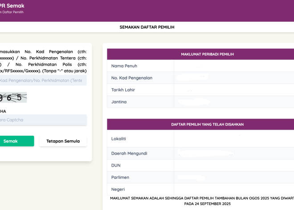Click the Semakan Daftar Pemilih page heading

147,27
